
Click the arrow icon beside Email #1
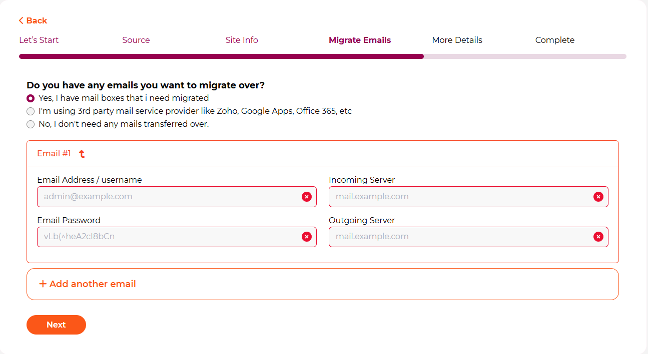pyautogui.click(x=82, y=154)
